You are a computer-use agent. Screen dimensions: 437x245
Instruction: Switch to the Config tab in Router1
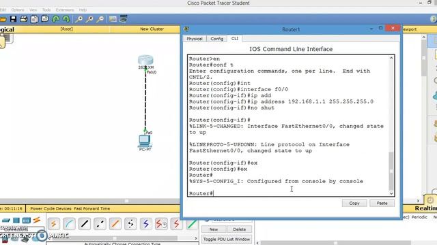pos(217,39)
